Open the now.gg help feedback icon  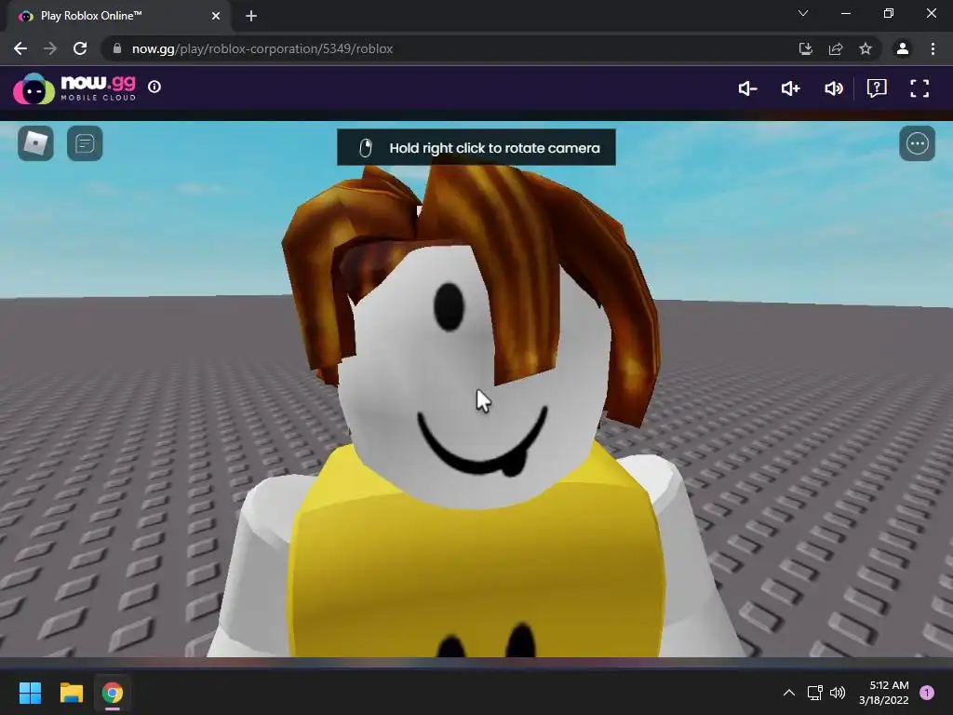point(877,88)
